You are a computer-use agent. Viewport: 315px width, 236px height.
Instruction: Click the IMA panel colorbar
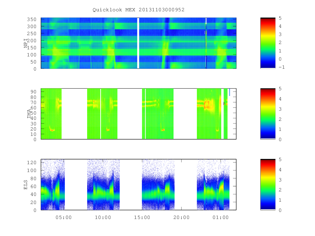pos(268,114)
